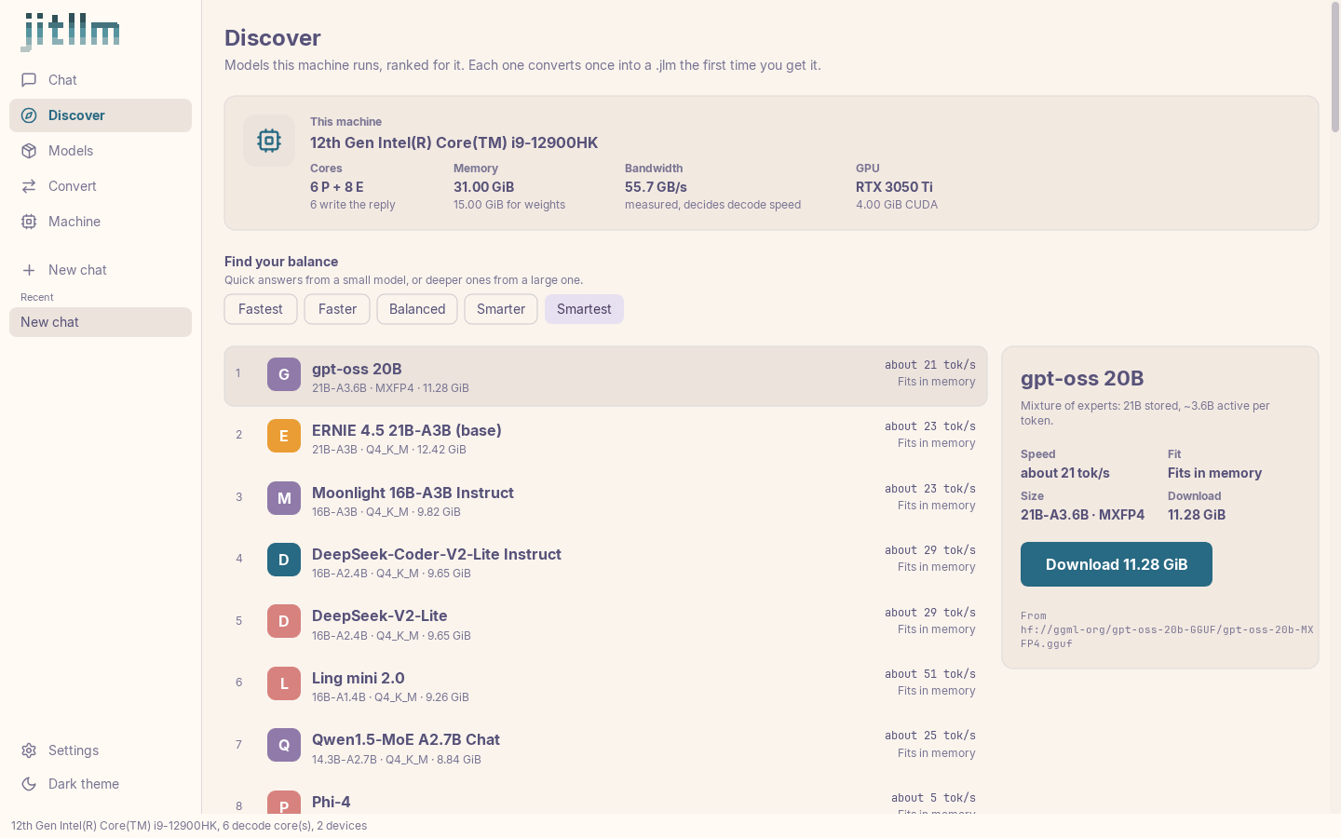The image size is (1341, 838).
Task: Click the '12th Gen Intel(R) Core(TM) i9-12900HK' machine title
Action: coord(454,142)
